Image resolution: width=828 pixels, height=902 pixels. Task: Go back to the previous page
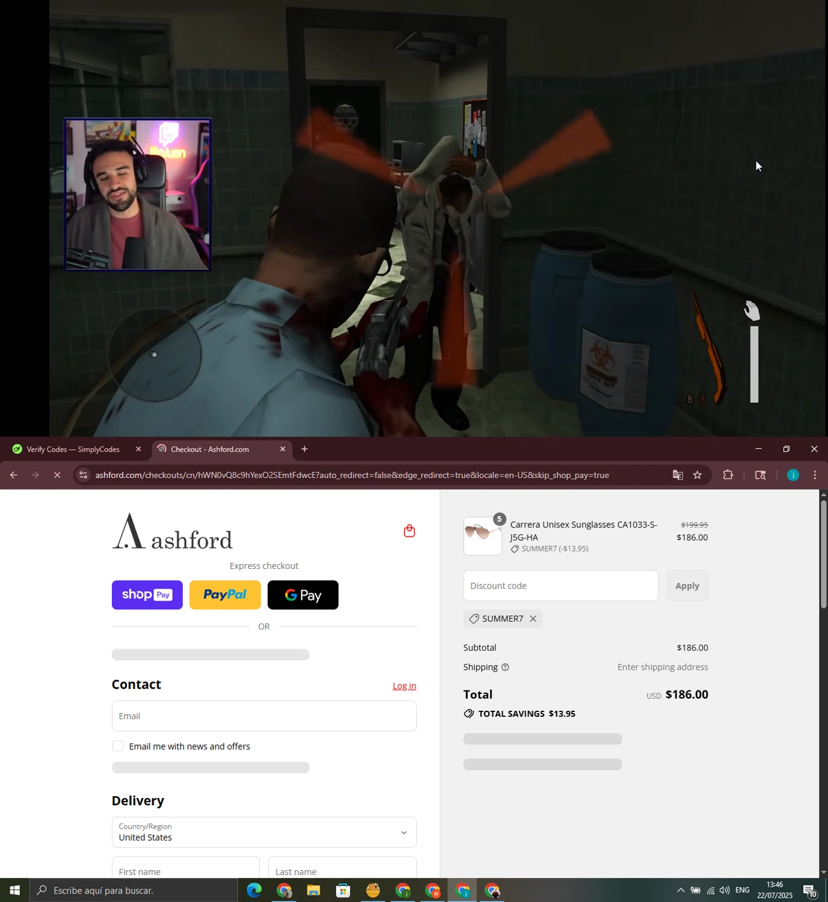tap(13, 475)
